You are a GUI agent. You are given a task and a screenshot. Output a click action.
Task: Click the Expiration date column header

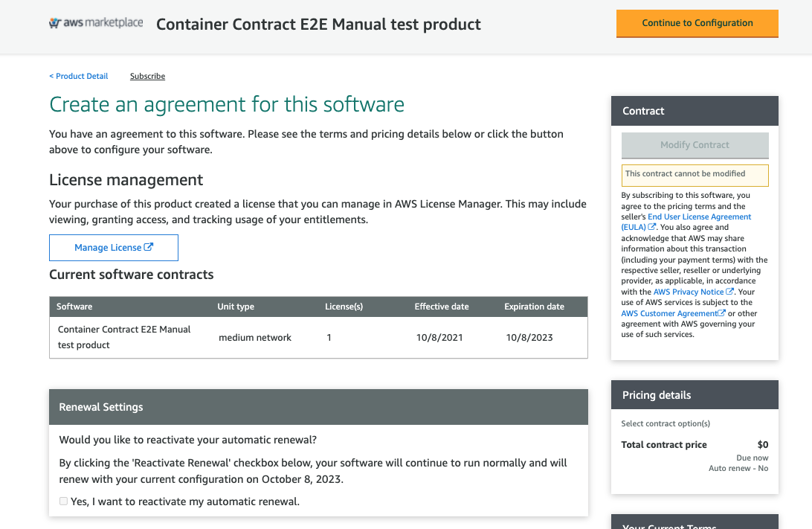pyautogui.click(x=534, y=307)
